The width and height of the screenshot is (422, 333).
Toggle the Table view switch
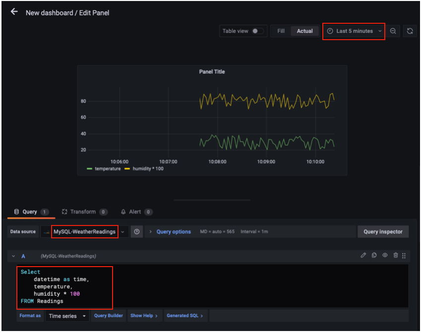[257, 31]
